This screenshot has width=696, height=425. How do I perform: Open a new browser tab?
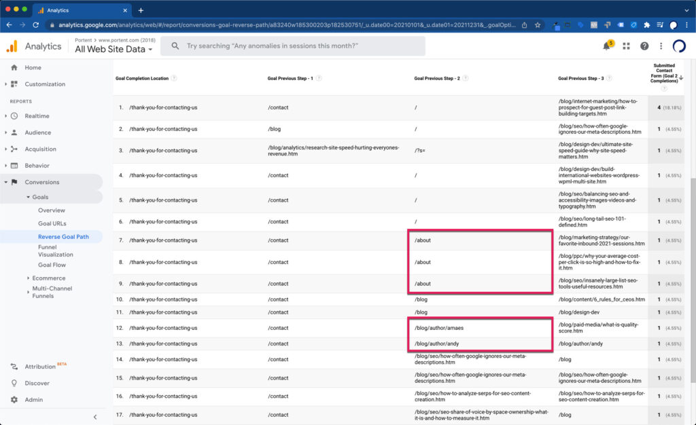pos(141,10)
